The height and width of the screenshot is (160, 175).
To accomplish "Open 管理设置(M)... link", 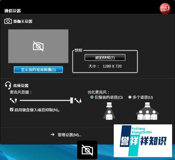I will (x=69, y=135).
